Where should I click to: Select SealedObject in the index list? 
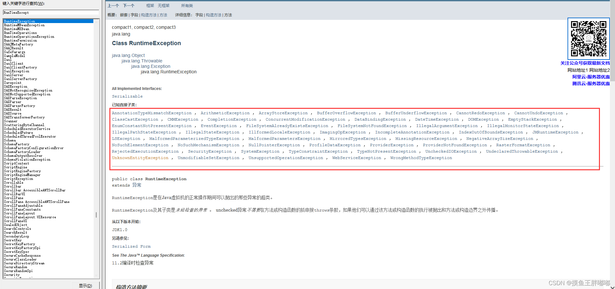click(x=15, y=225)
